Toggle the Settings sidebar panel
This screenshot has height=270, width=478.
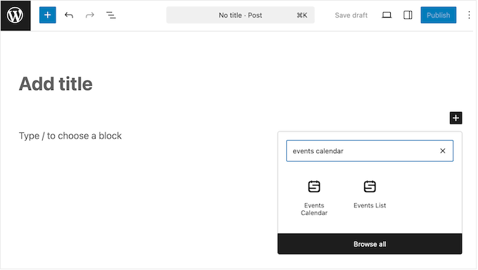click(x=408, y=15)
